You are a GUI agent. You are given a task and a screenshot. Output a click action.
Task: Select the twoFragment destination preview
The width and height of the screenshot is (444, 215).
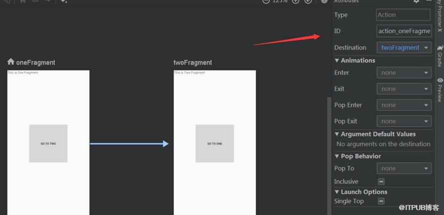215,143
